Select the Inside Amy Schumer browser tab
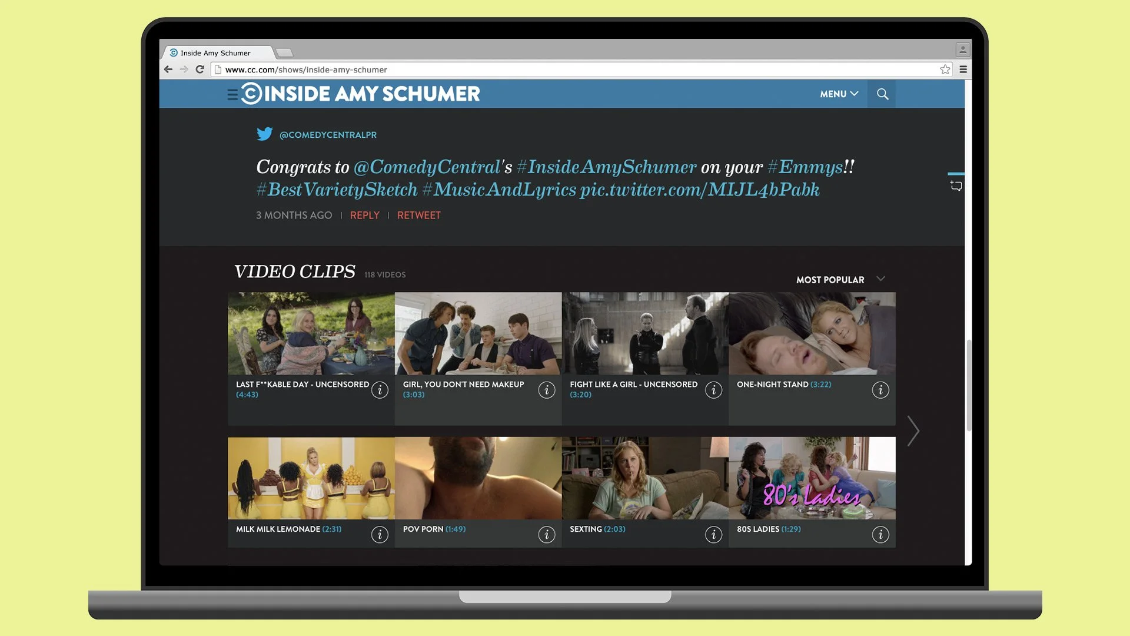 [218, 52]
